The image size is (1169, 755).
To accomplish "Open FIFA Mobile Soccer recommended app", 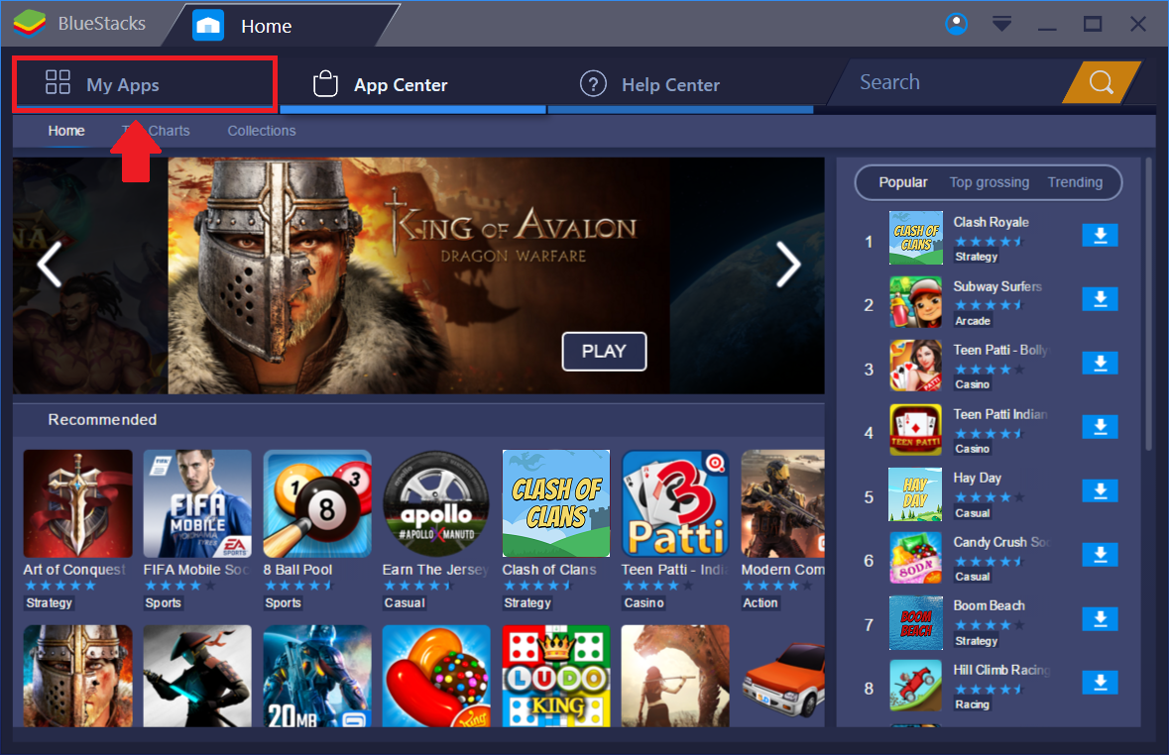I will 197,503.
